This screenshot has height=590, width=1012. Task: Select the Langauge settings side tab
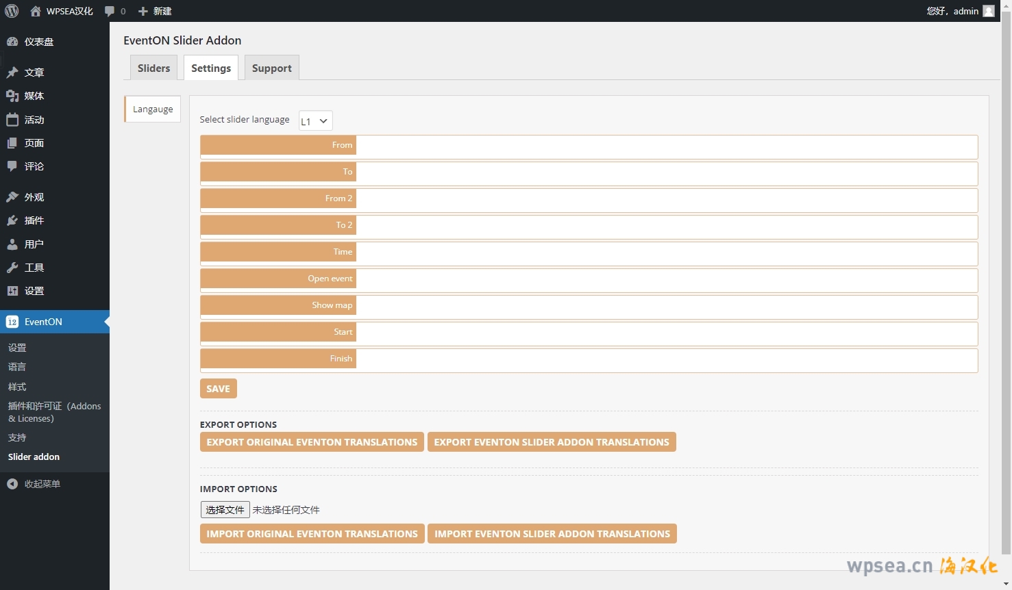pyautogui.click(x=153, y=110)
